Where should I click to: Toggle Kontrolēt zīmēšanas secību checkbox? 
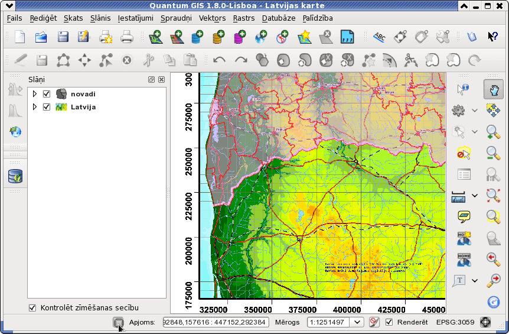tap(32, 307)
